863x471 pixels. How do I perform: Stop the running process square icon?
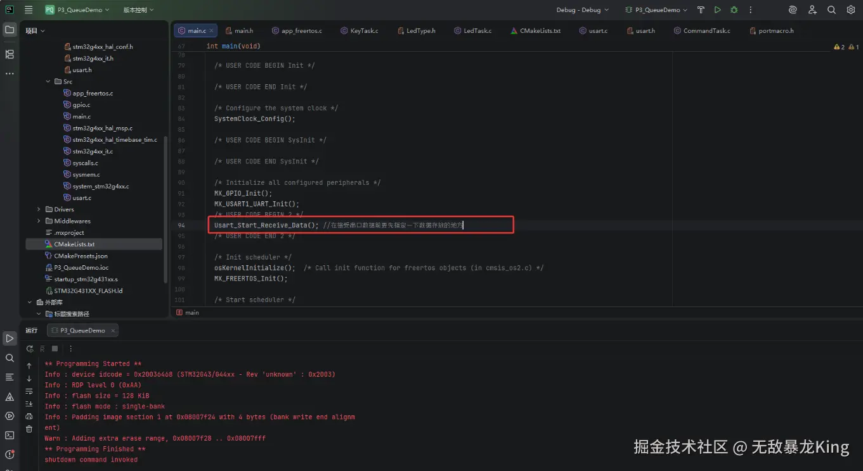(x=55, y=349)
